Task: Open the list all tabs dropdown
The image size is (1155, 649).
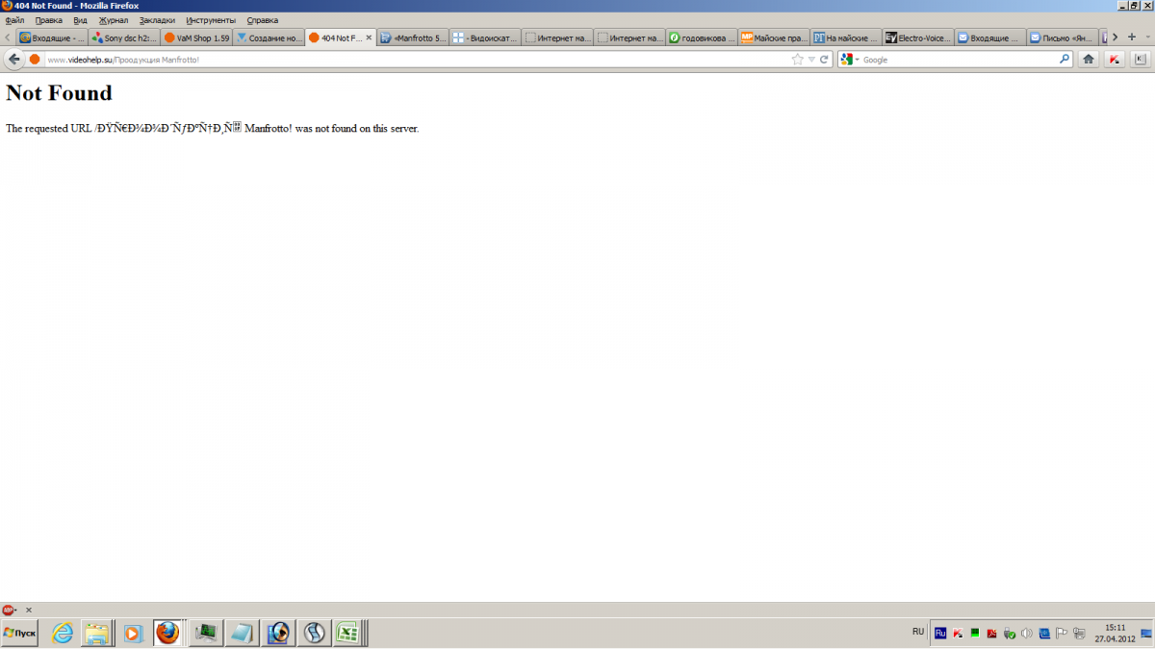Action: [1146, 37]
